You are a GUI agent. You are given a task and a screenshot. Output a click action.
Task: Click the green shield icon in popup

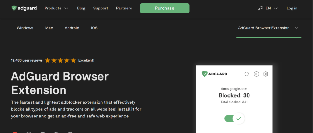click(205, 74)
